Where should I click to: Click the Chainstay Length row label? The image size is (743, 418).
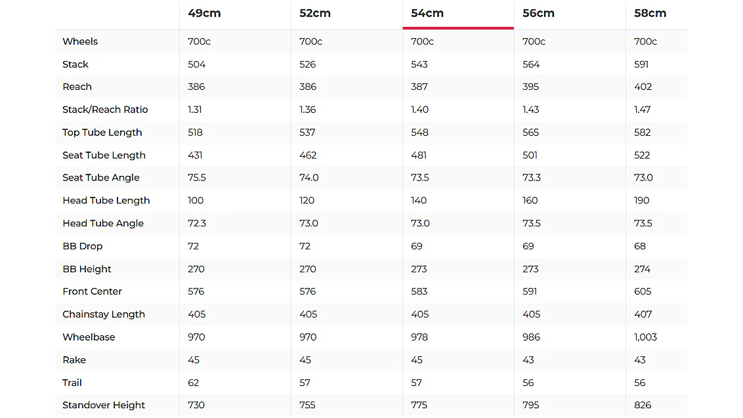(104, 314)
